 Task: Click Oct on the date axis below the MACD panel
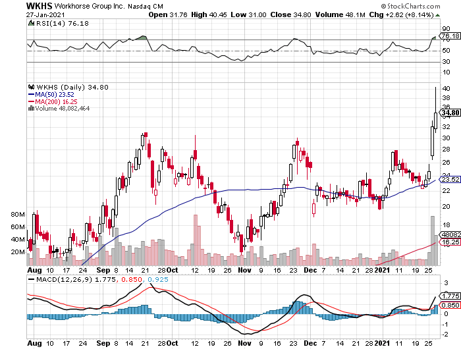(x=173, y=343)
